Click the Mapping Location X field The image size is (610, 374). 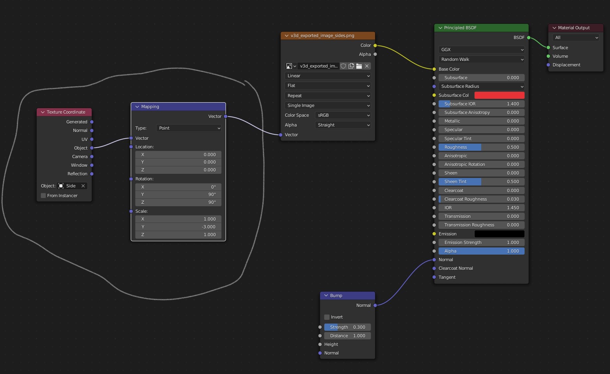pos(178,155)
